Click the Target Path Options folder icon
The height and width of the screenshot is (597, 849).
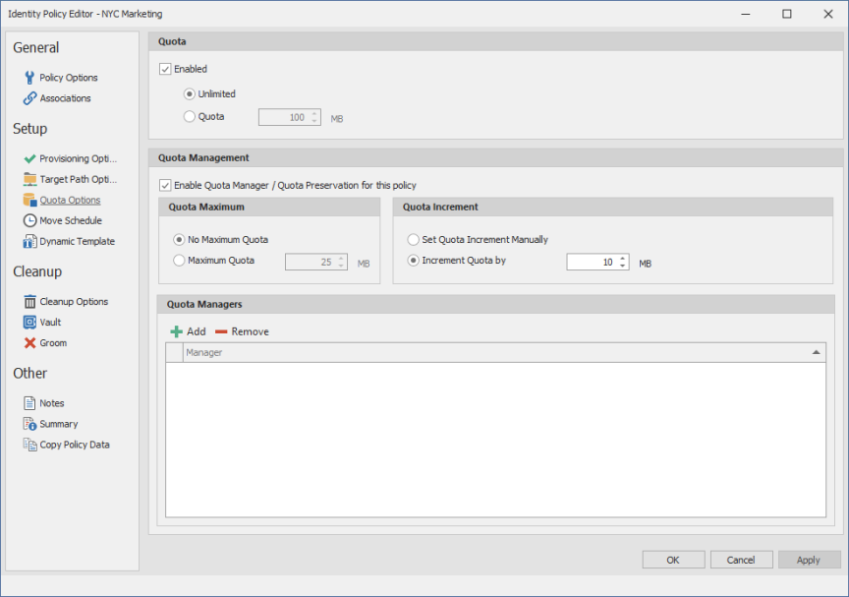click(x=29, y=179)
